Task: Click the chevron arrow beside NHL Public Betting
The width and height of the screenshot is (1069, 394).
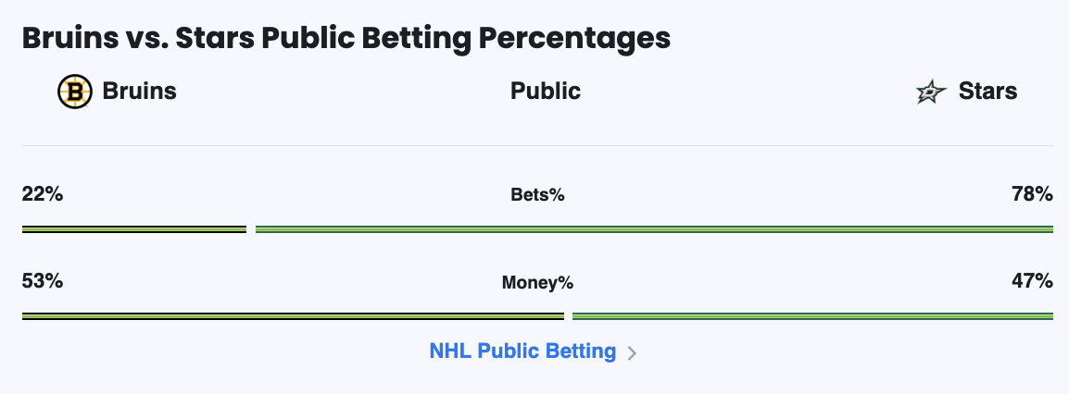Action: 632,352
